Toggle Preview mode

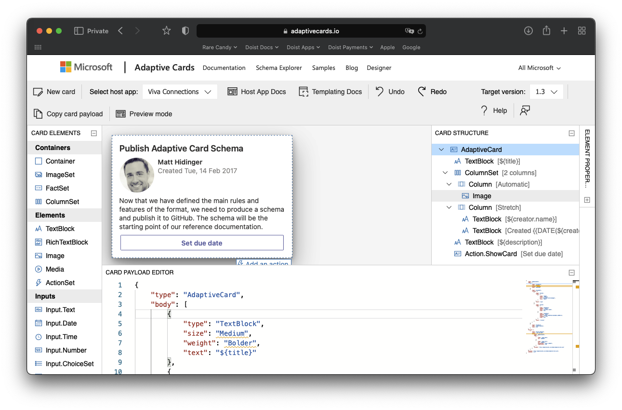pyautogui.click(x=144, y=113)
